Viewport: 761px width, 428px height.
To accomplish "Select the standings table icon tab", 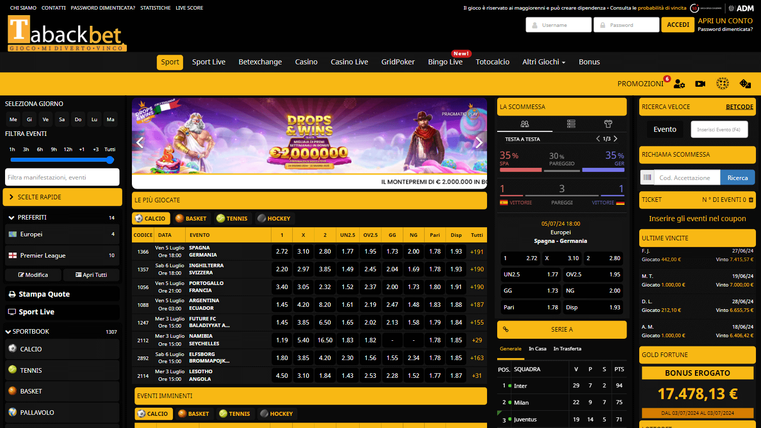I will click(x=571, y=124).
